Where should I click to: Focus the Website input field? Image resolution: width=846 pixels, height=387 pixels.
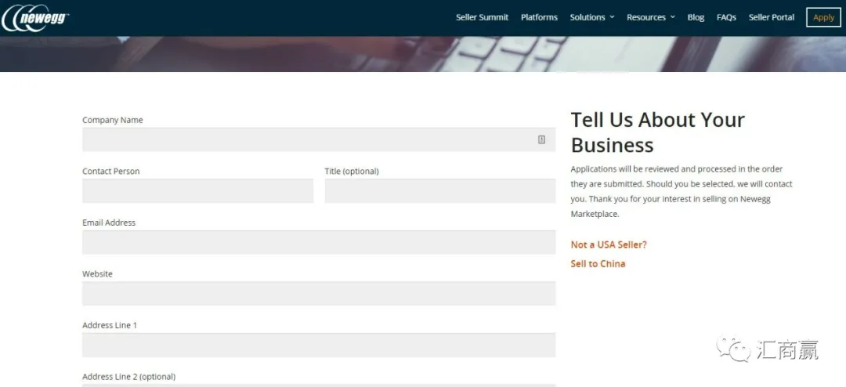tap(319, 294)
